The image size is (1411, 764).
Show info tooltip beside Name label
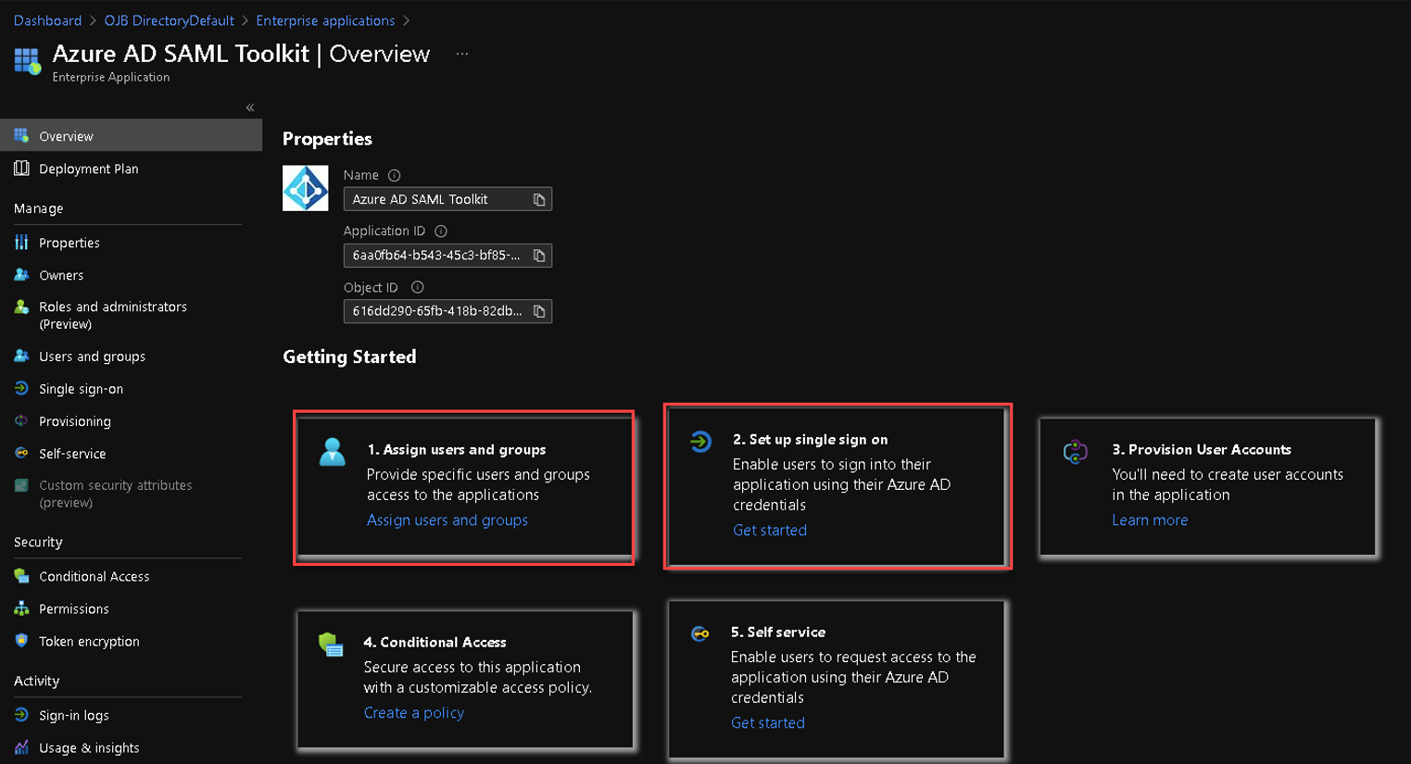click(x=394, y=175)
